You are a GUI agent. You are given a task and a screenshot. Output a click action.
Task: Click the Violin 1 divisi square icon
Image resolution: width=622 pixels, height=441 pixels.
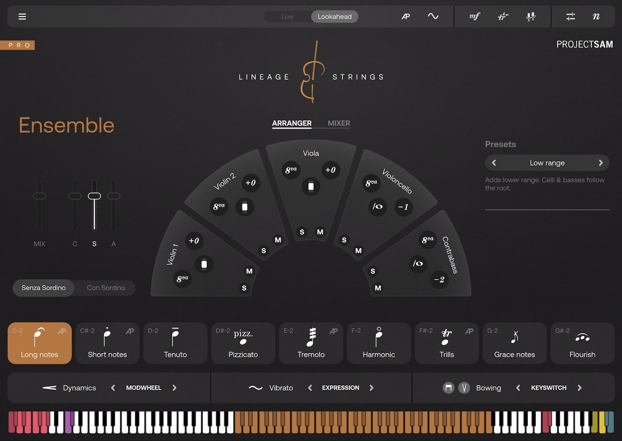pos(204,264)
